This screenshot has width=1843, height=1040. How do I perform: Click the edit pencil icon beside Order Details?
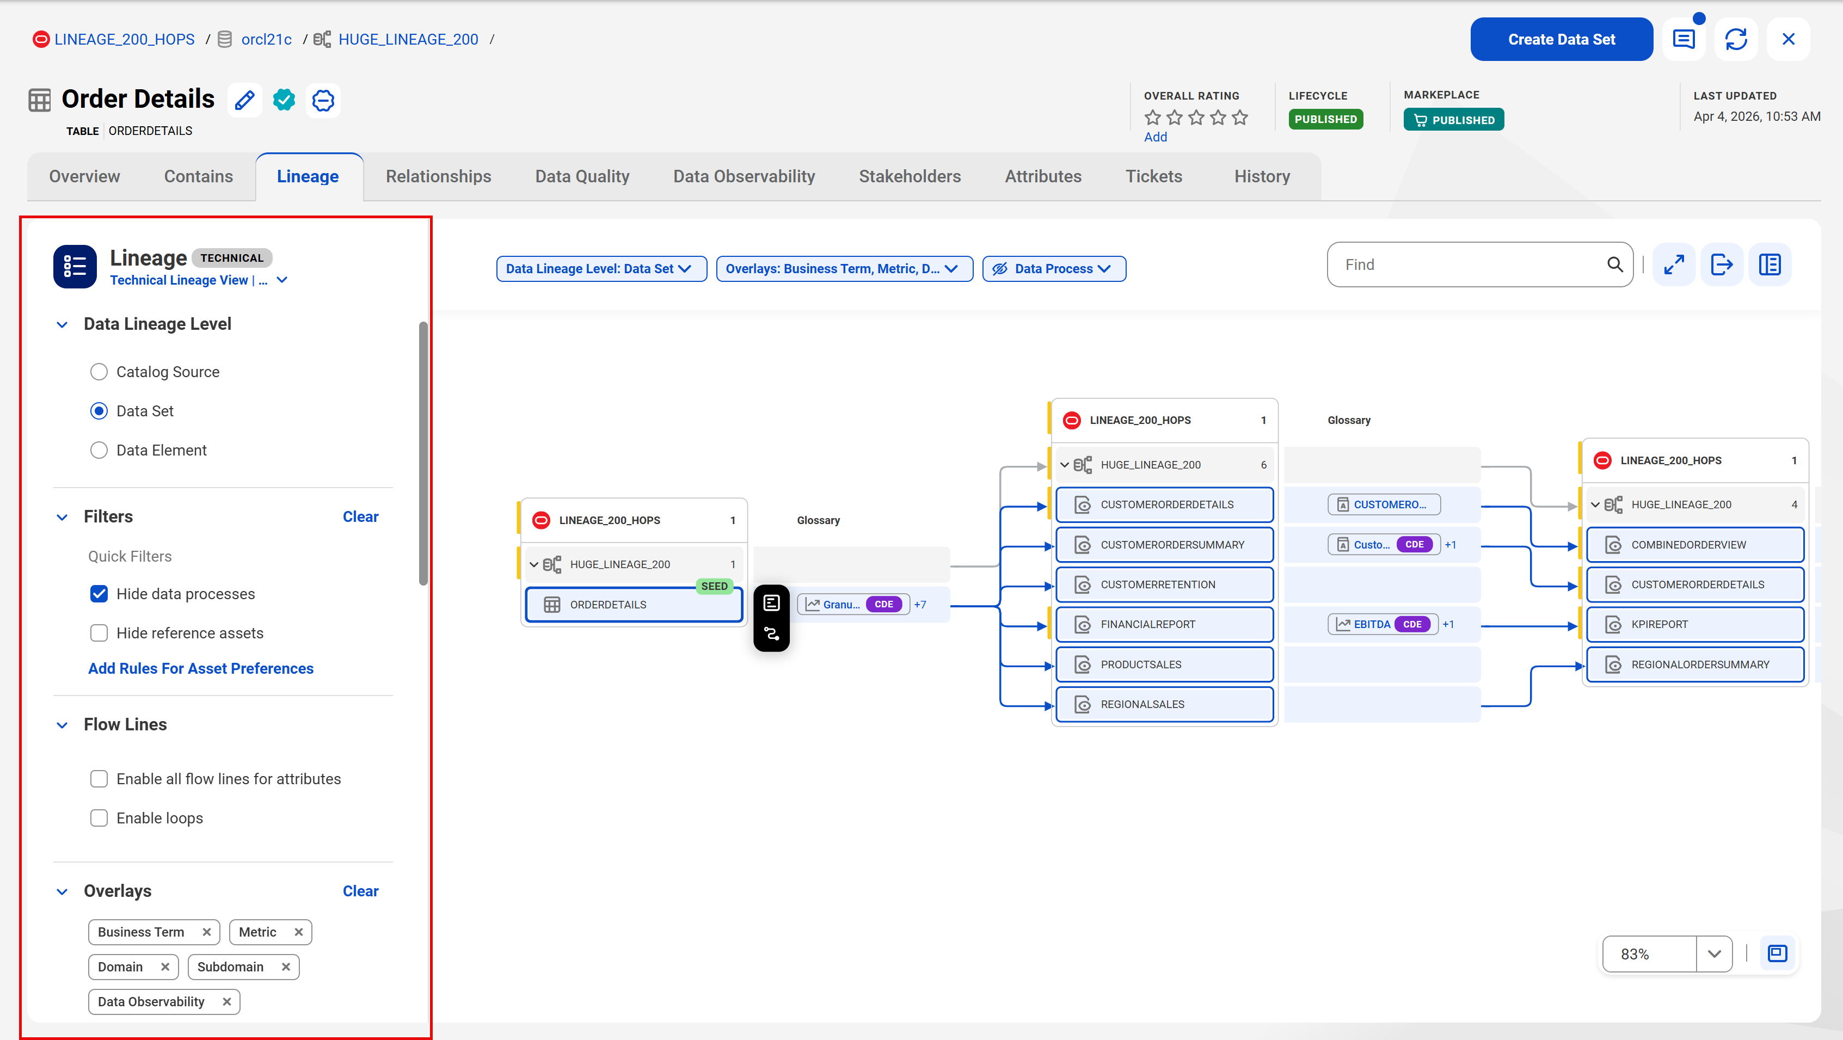tap(245, 100)
